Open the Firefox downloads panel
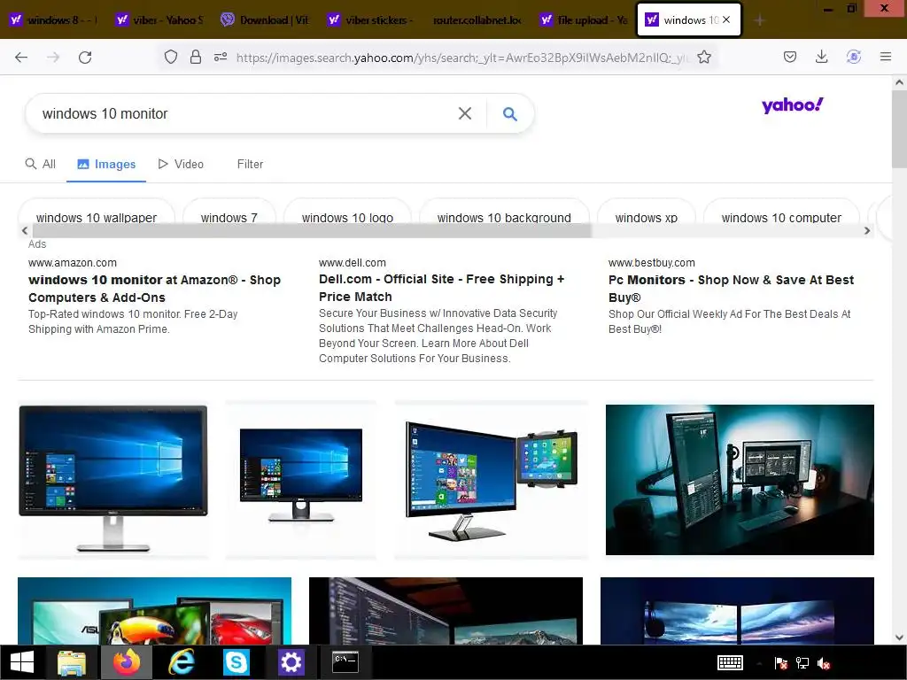907x680 pixels. coord(821,57)
